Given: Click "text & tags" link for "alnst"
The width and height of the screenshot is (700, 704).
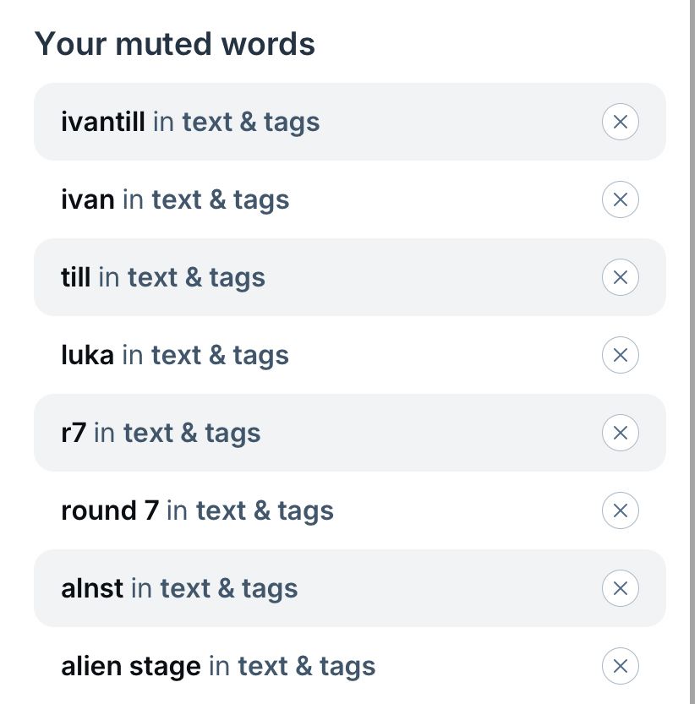Looking at the screenshot, I should [230, 588].
